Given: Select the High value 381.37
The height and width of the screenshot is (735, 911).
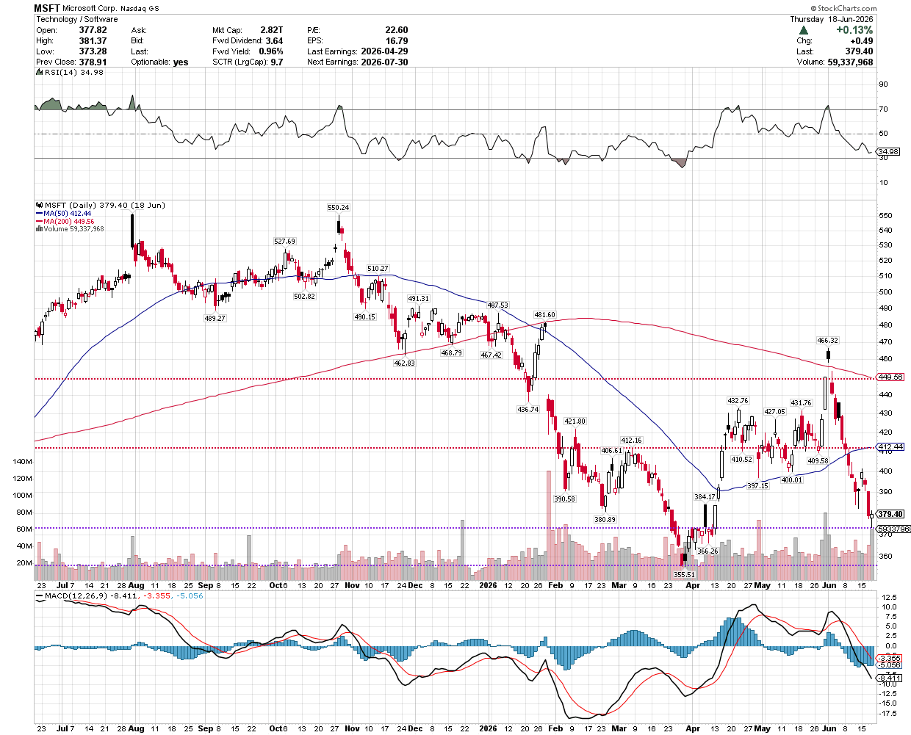Looking at the screenshot, I should [x=93, y=41].
